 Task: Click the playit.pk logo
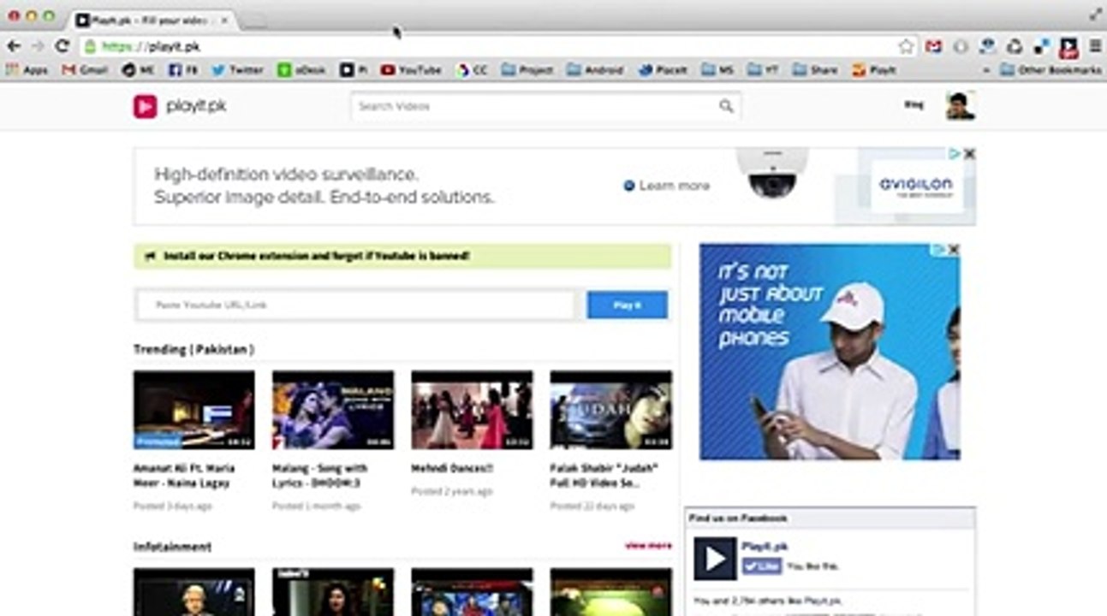click(180, 106)
